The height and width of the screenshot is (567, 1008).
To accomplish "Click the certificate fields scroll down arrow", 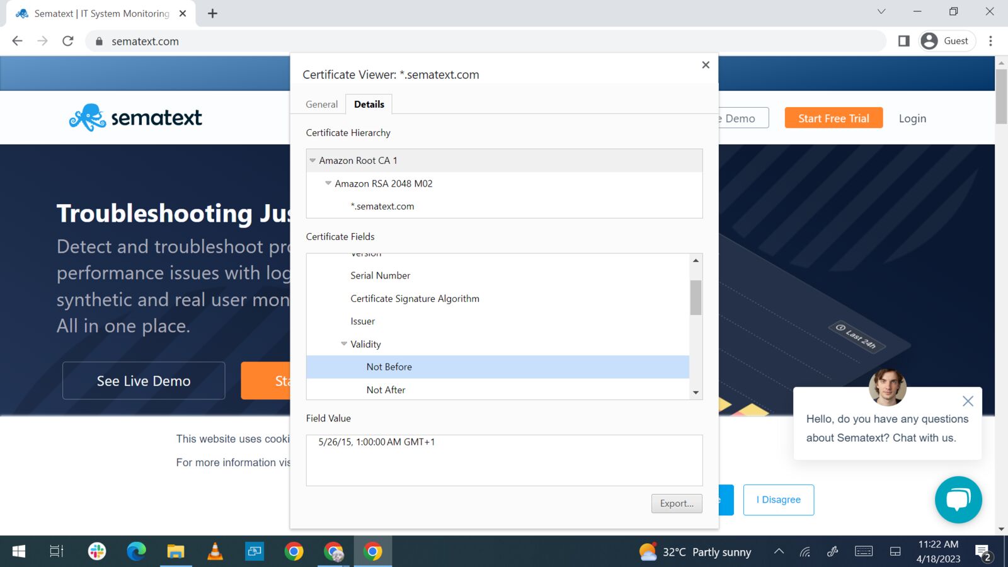I will coord(696,392).
